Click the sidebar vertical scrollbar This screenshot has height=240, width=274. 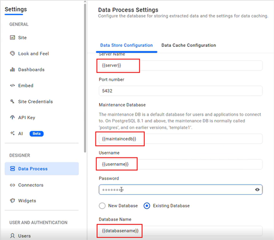point(85,78)
